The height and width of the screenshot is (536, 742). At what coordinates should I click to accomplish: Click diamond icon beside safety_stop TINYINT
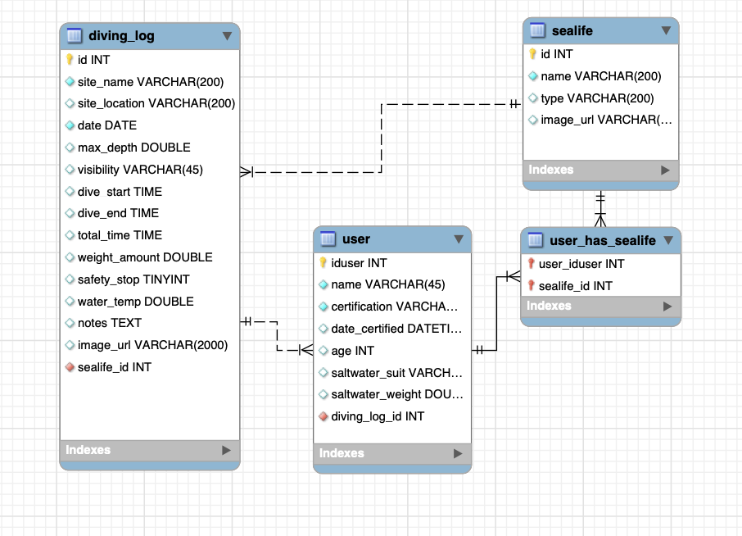(x=70, y=279)
